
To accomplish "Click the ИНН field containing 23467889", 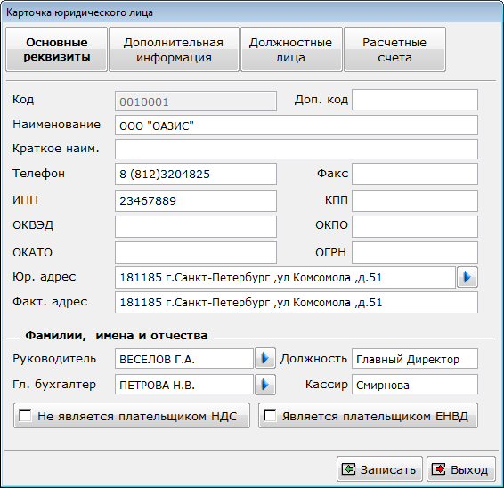I will 196,200.
